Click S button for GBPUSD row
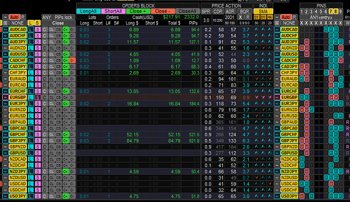Viewport: 350px width, 202px height. pyautogui.click(x=38, y=153)
